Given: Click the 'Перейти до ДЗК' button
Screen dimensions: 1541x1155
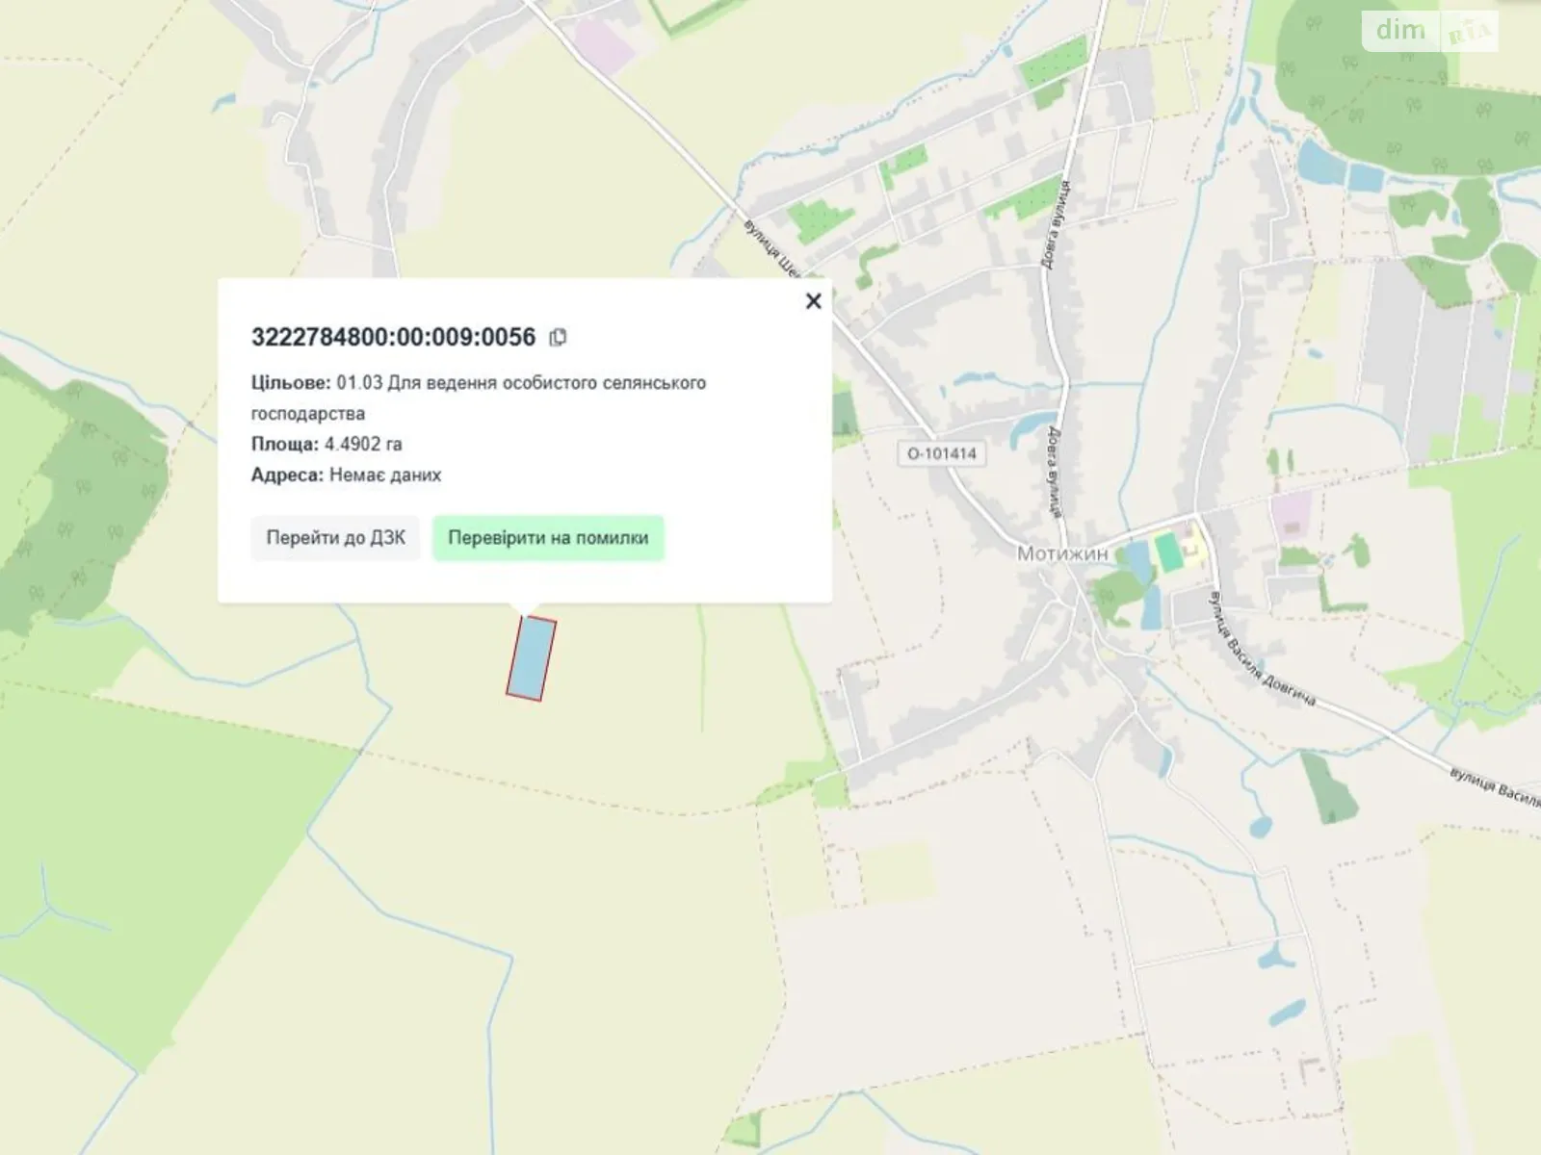Looking at the screenshot, I should 335,538.
